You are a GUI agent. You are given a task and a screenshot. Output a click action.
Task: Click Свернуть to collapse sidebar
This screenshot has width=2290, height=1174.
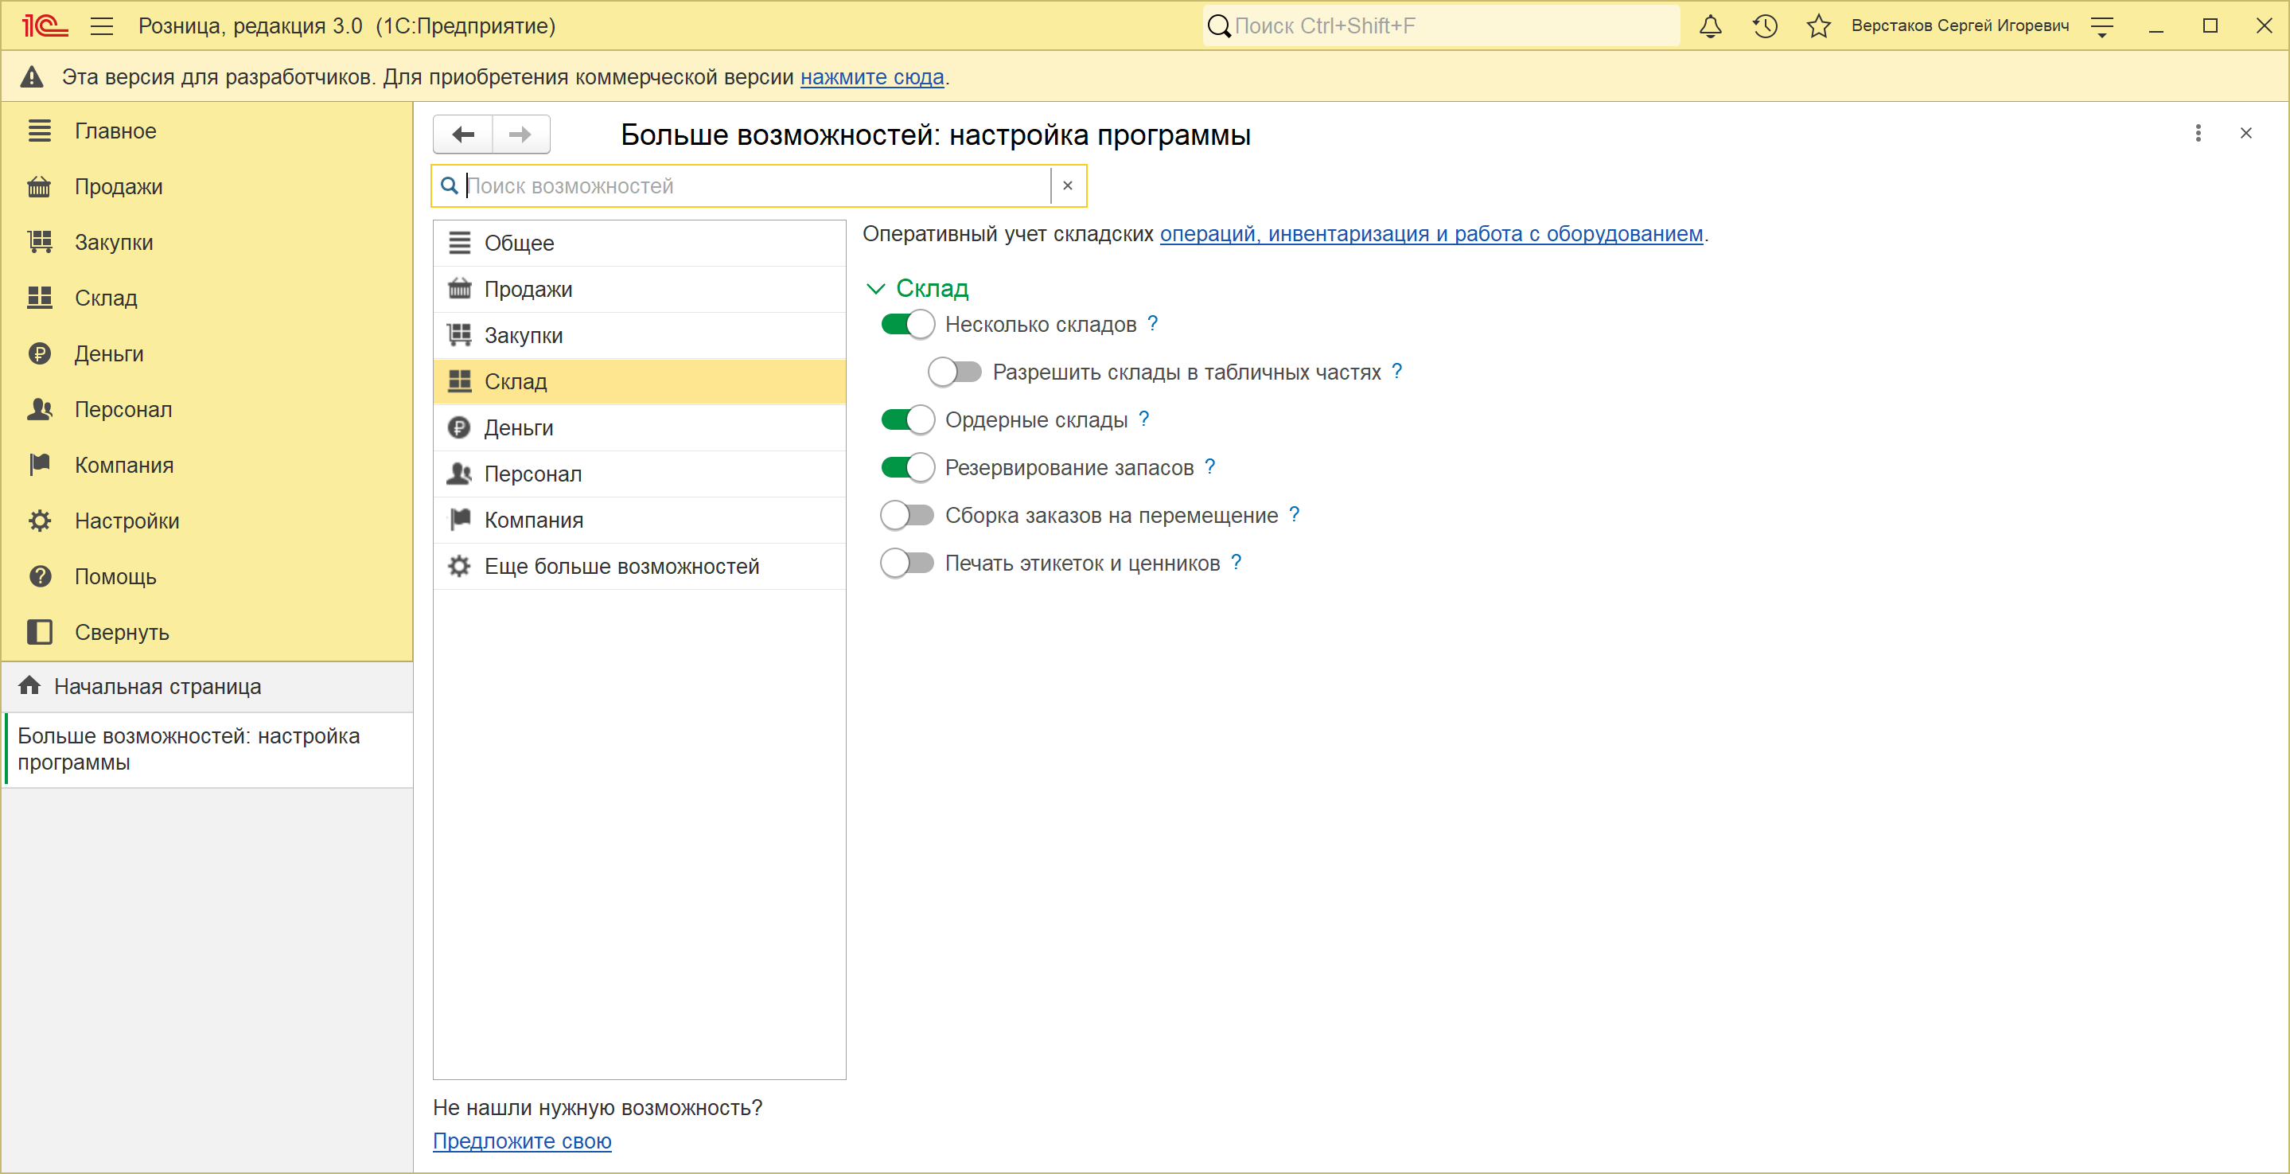coord(206,632)
